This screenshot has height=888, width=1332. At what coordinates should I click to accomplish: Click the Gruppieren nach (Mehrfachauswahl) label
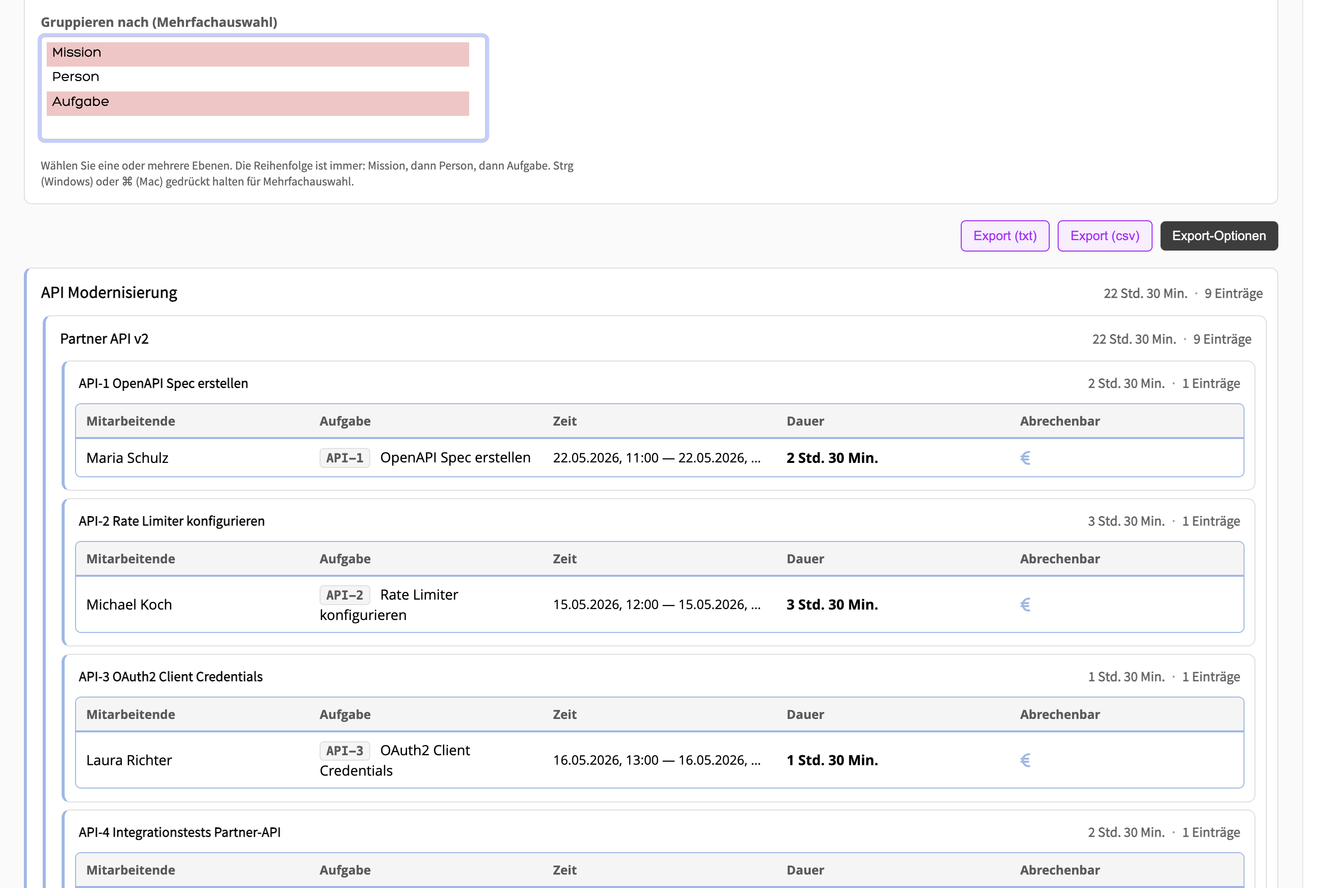tap(159, 22)
